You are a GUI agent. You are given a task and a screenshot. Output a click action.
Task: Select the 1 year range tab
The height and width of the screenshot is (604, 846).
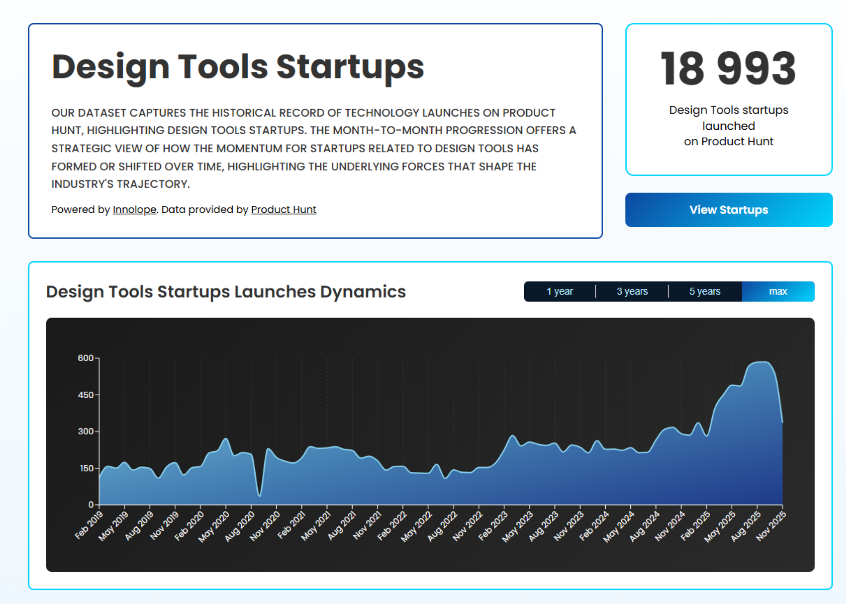559,292
